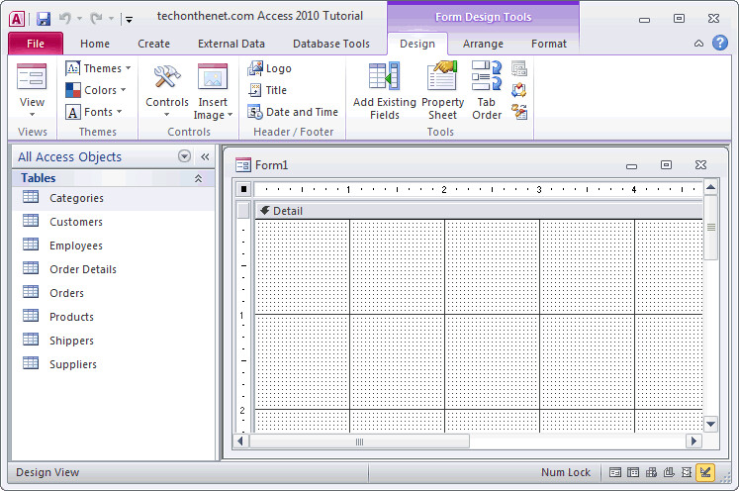739x491 pixels.
Task: Open the Fonts theme dropdown
Action: point(94,112)
